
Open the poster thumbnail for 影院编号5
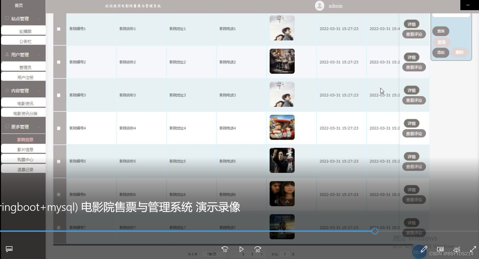tap(282, 160)
